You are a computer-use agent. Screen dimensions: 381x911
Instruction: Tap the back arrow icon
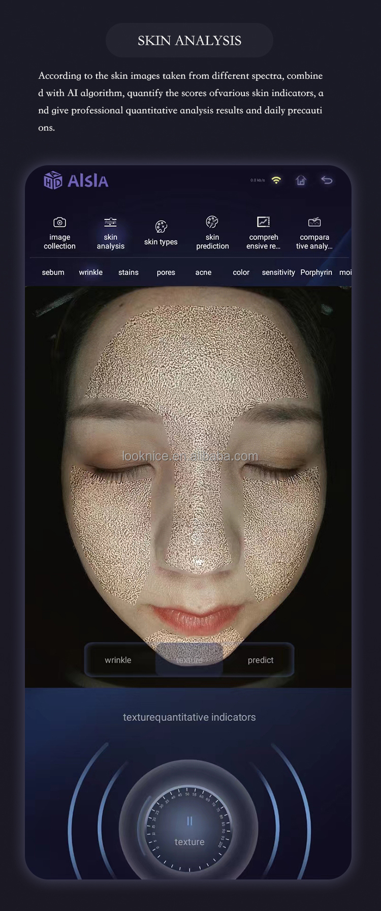327,180
